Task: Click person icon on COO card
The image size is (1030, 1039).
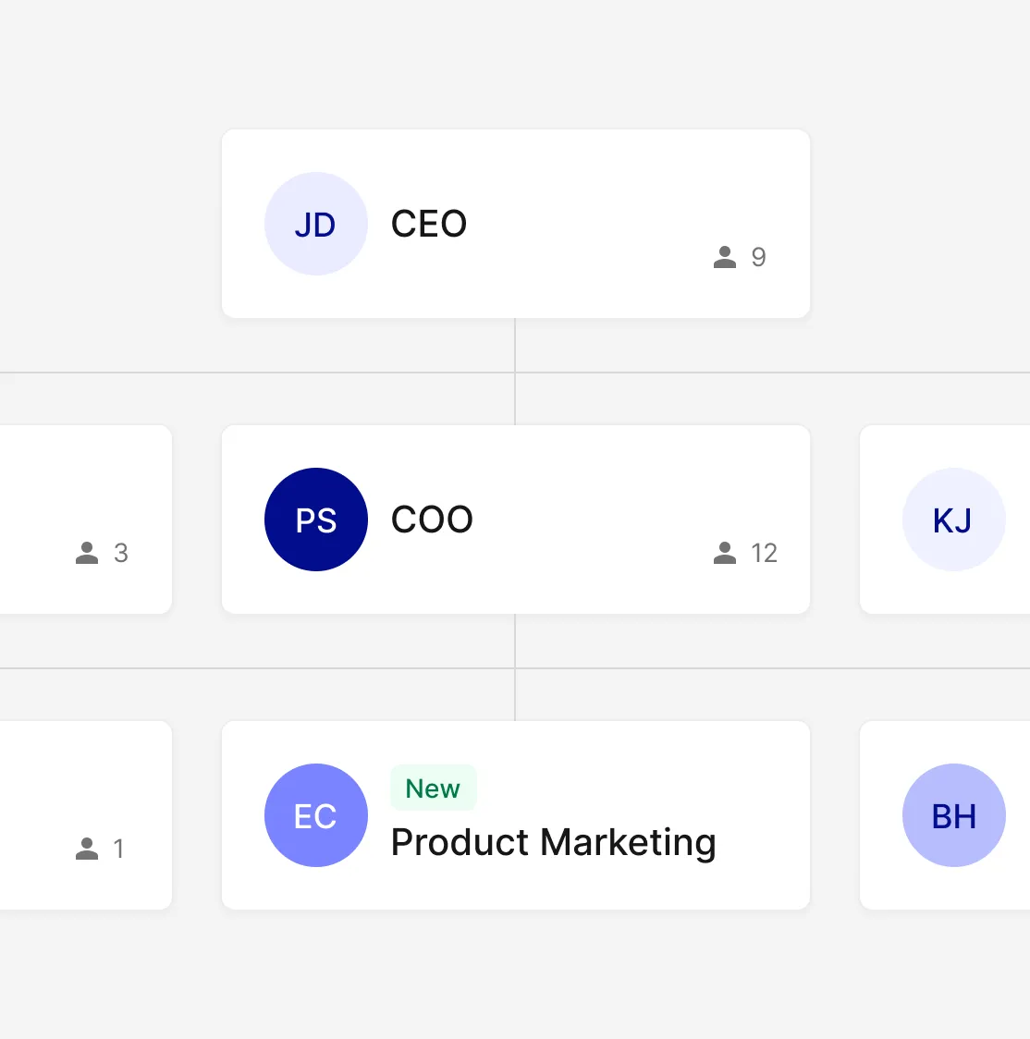Action: click(x=725, y=553)
